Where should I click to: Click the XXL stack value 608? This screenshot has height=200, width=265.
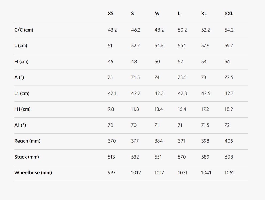tap(229, 157)
